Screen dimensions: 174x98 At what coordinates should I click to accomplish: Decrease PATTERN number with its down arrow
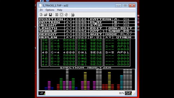pos(71,22)
